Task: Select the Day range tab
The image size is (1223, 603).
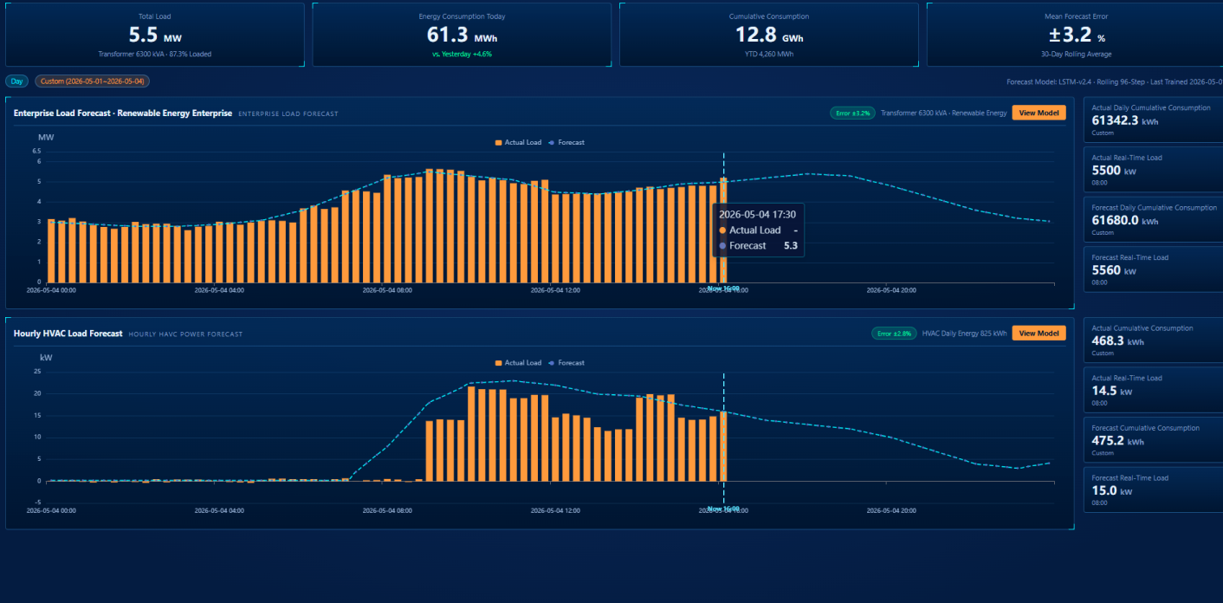Action: pyautogui.click(x=16, y=81)
